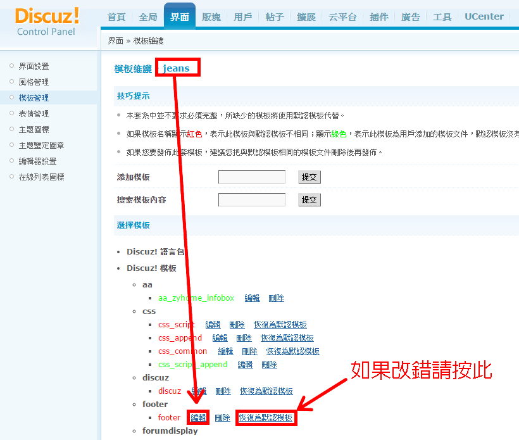The image size is (519, 440).
Task: Restore css_common to default template
Action: (292, 351)
